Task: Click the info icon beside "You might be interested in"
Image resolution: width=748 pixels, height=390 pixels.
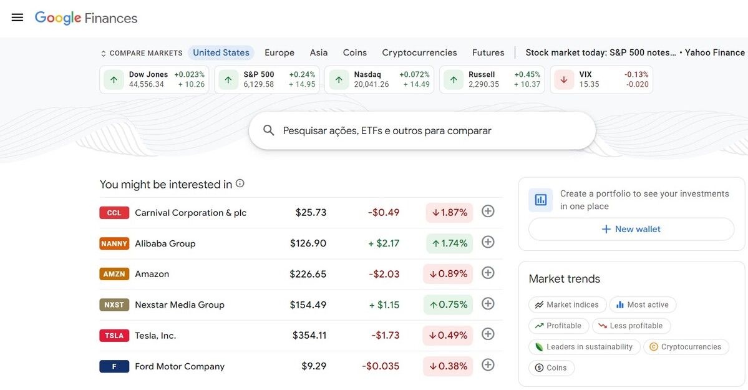Action: click(240, 183)
